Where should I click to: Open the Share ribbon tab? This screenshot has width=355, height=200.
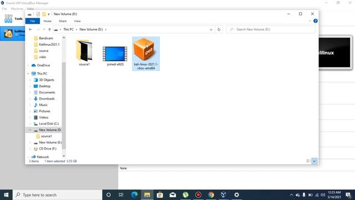[63, 21]
